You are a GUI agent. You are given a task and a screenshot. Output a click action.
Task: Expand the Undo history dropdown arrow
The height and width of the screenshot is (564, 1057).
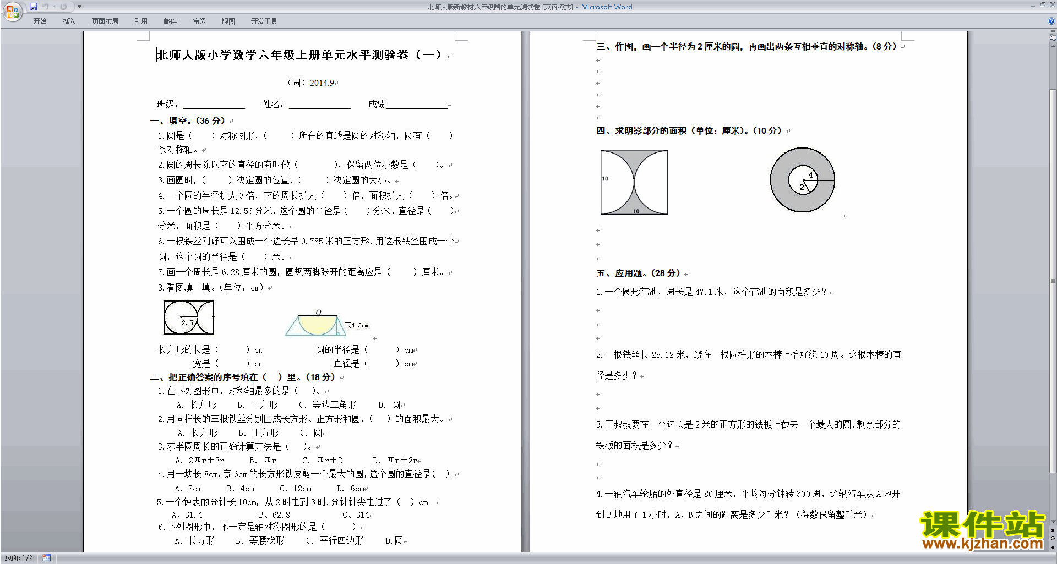coord(54,7)
